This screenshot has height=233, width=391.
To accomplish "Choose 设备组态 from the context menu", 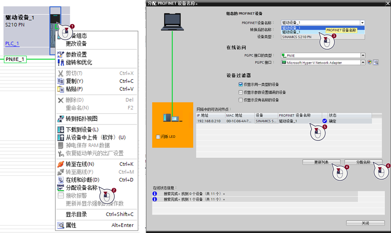I will (97, 36).
